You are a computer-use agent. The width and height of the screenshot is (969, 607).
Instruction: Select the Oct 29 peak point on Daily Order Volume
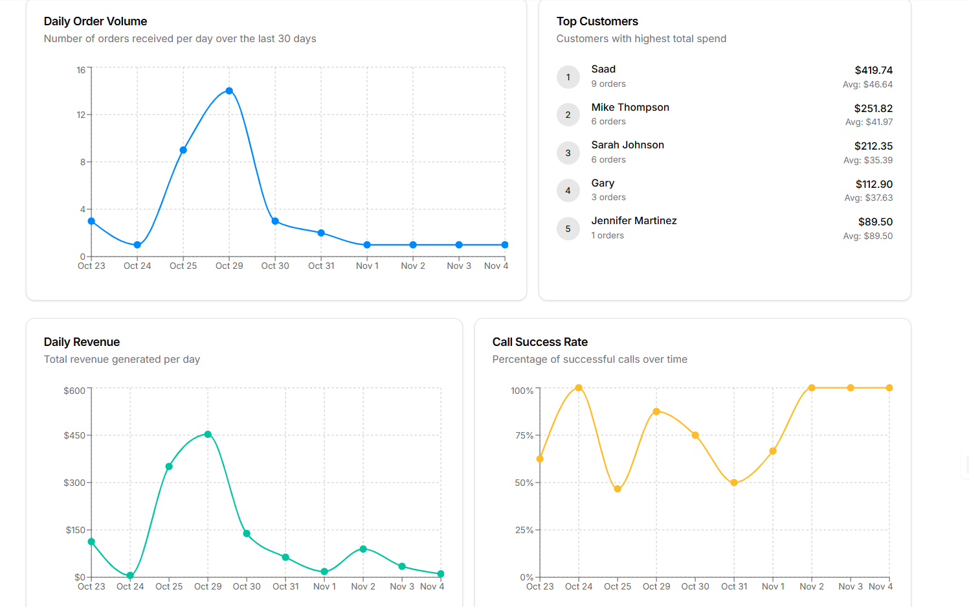tap(229, 91)
